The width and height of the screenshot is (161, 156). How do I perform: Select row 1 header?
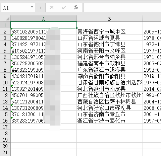[5, 25]
